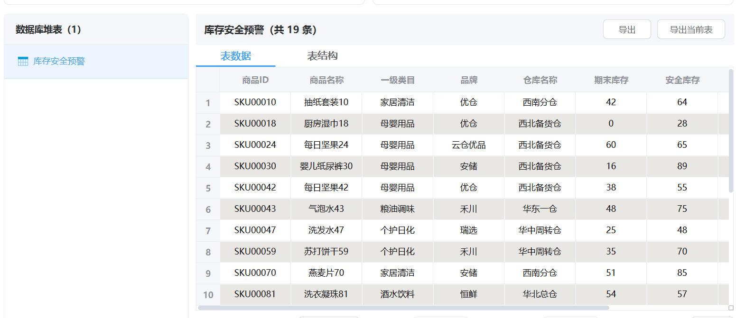This screenshot has width=736, height=318.
Task: Click the table's horizontal scrollbar thumb
Action: [x=403, y=308]
